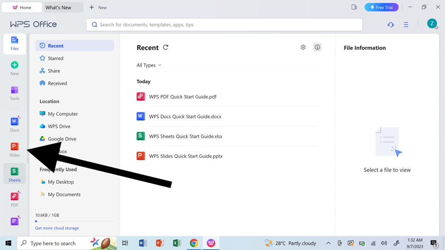445x250 pixels.
Task: Switch to the What's New tab
Action: 63,8
